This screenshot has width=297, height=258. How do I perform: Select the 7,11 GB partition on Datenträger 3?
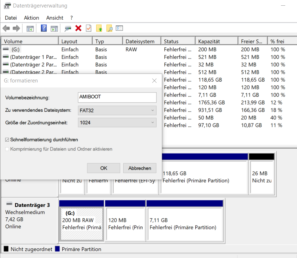click(x=185, y=224)
